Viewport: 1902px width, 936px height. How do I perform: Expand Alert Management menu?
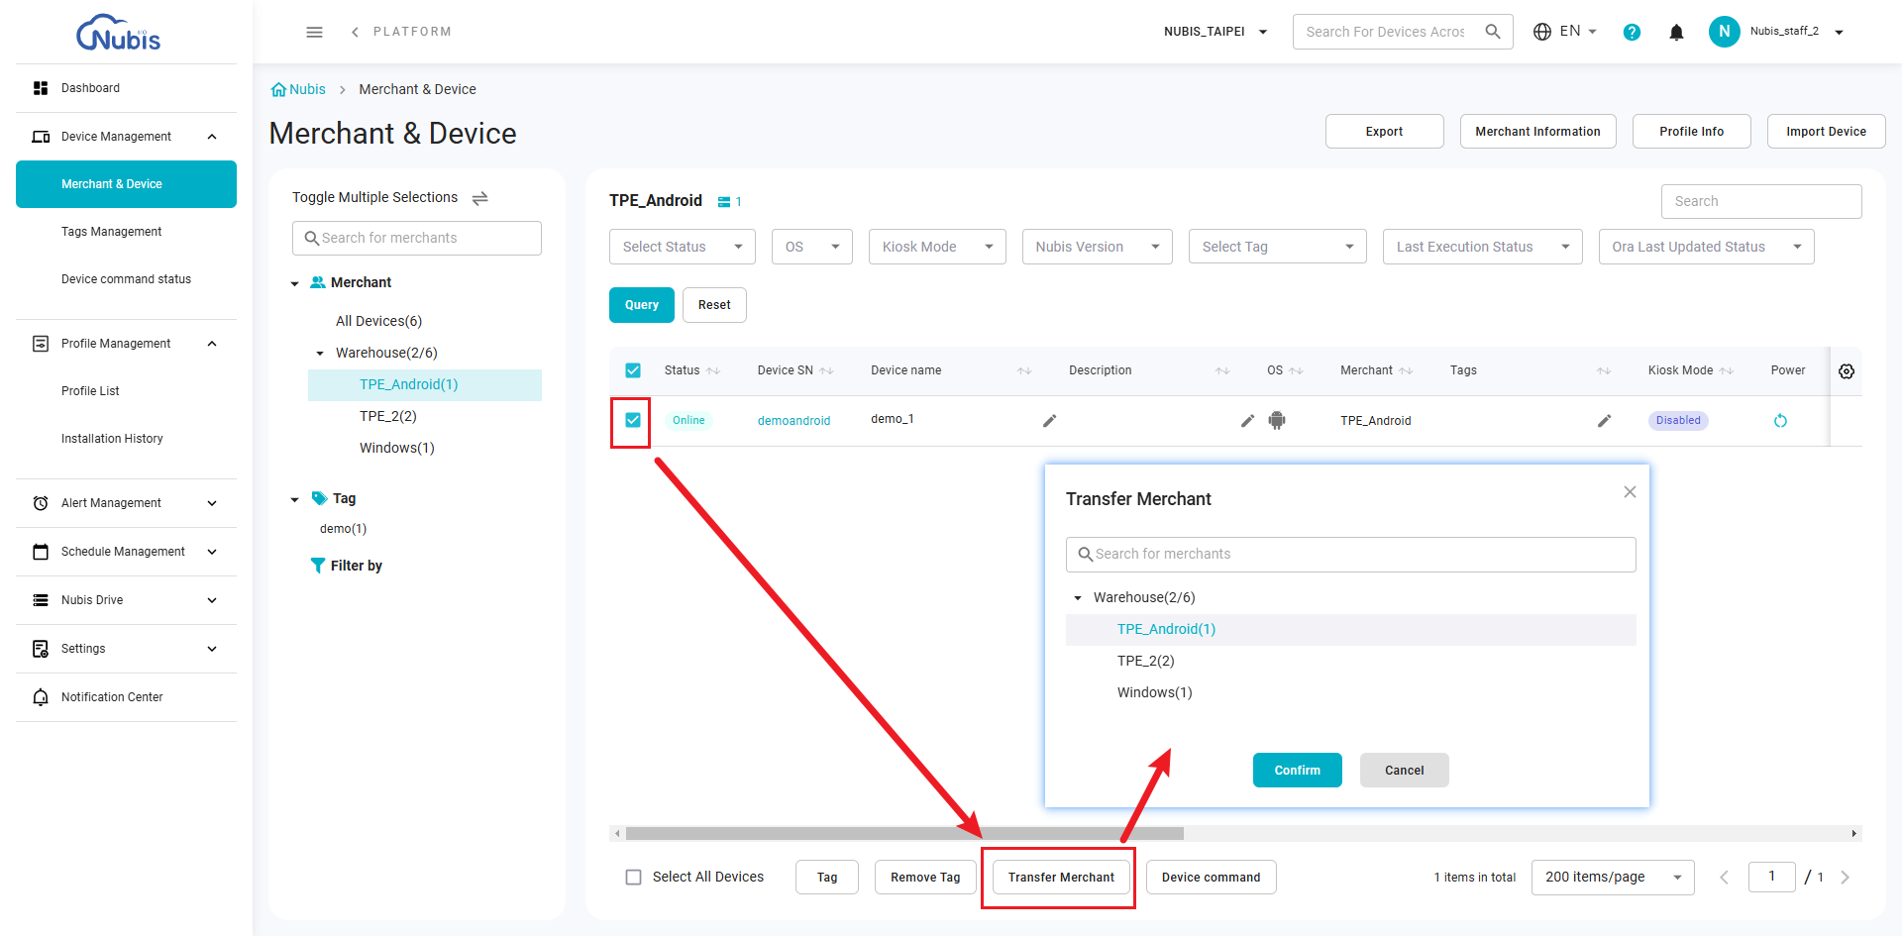pos(127,503)
